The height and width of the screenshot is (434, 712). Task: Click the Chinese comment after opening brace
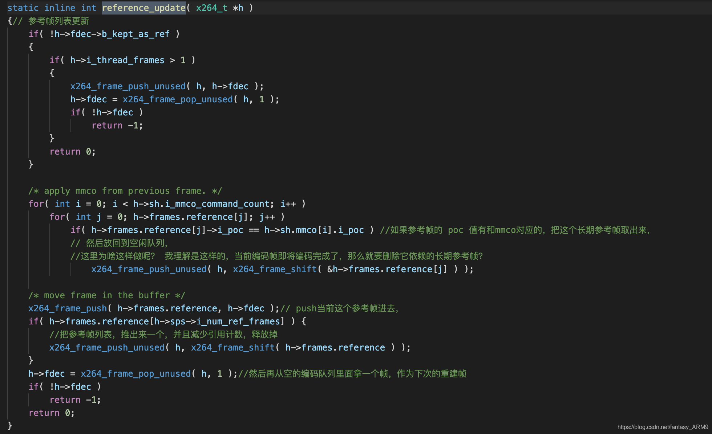pos(51,21)
